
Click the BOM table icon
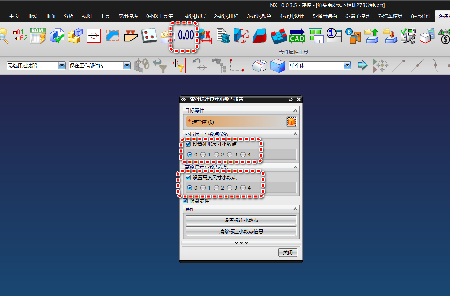(38, 35)
